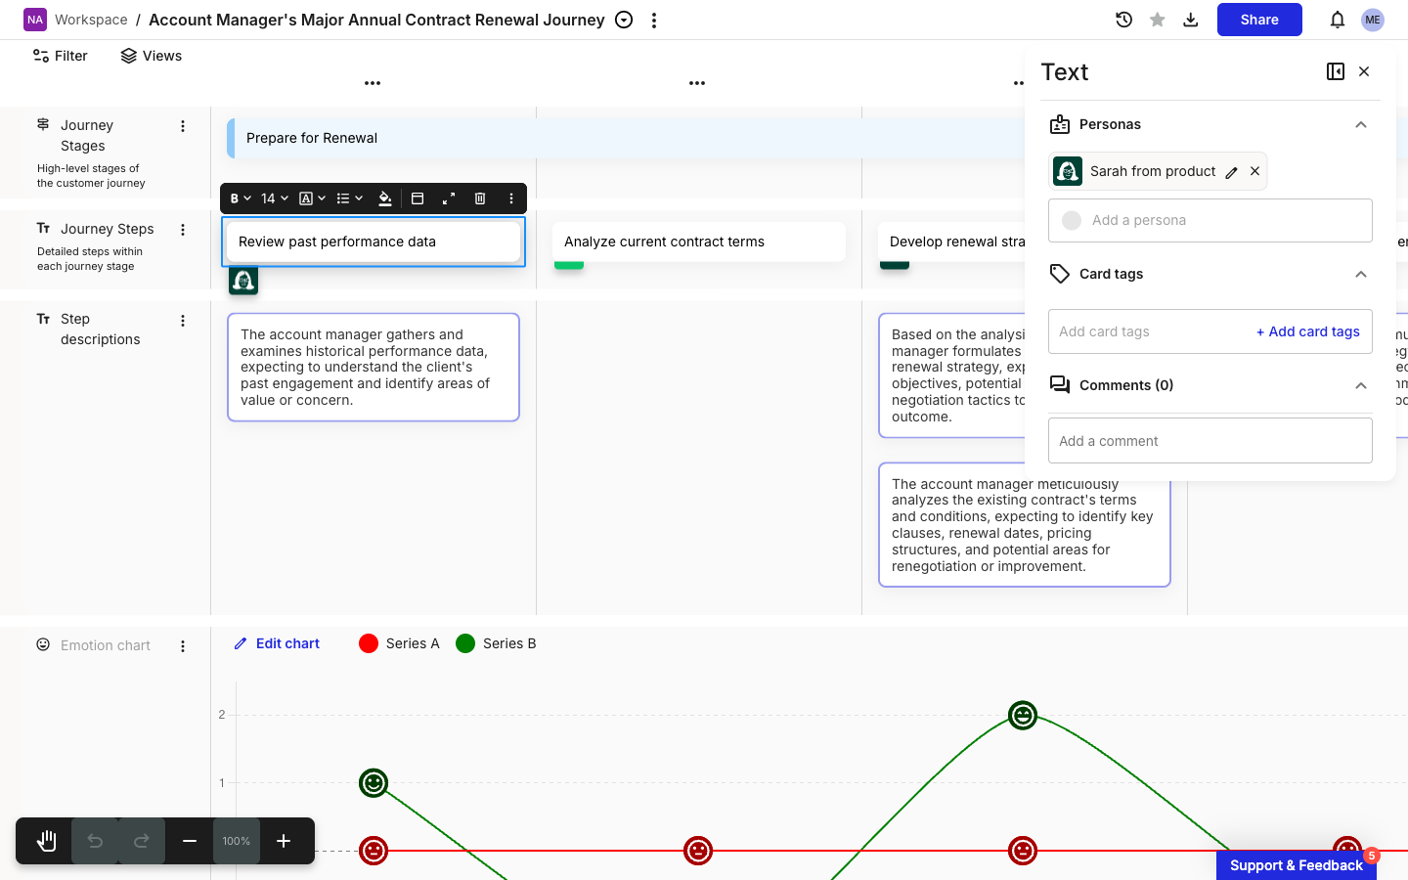This screenshot has height=880, width=1408.
Task: Open notifications bell
Action: tap(1338, 20)
